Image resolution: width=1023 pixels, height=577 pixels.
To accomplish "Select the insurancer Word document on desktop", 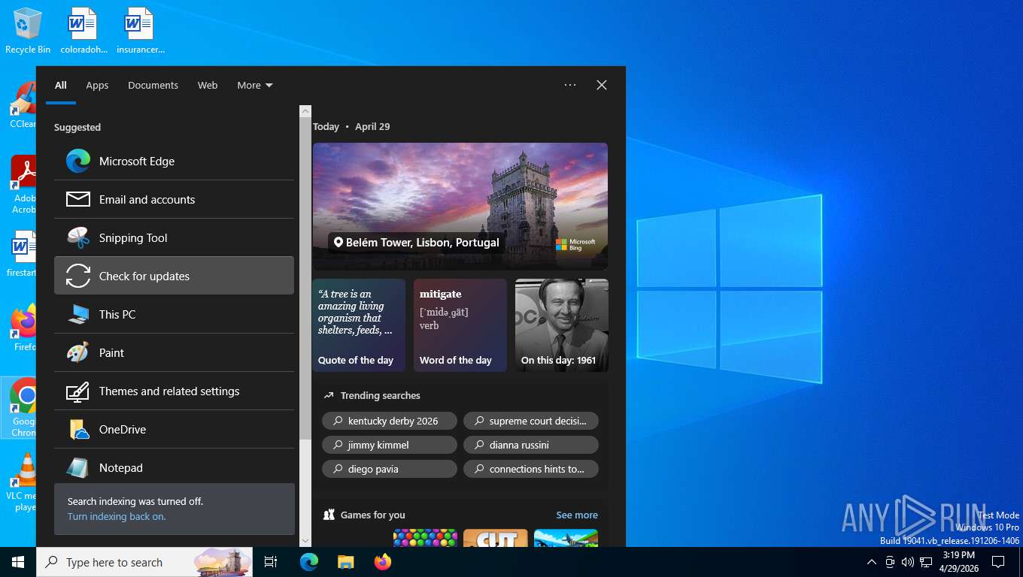I will 140,31.
